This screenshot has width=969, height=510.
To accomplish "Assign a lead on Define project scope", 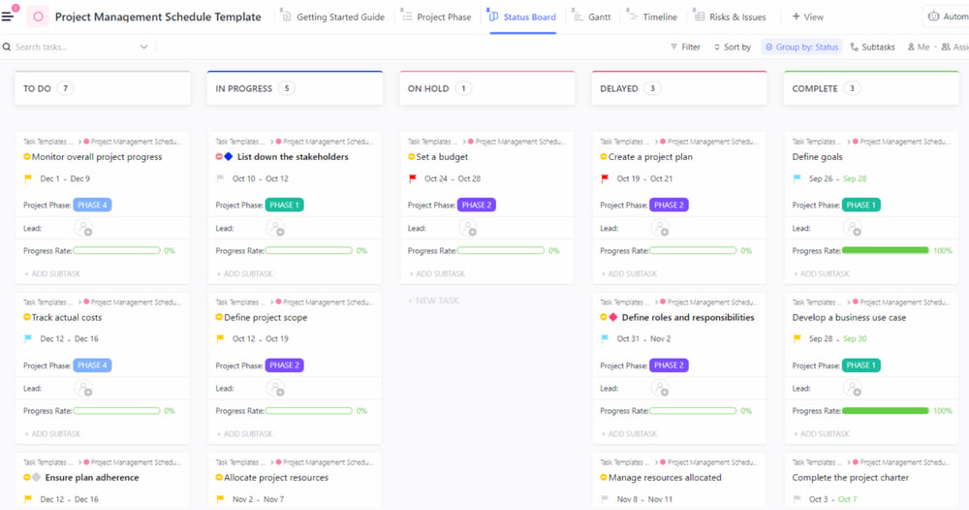I will [x=275, y=389].
